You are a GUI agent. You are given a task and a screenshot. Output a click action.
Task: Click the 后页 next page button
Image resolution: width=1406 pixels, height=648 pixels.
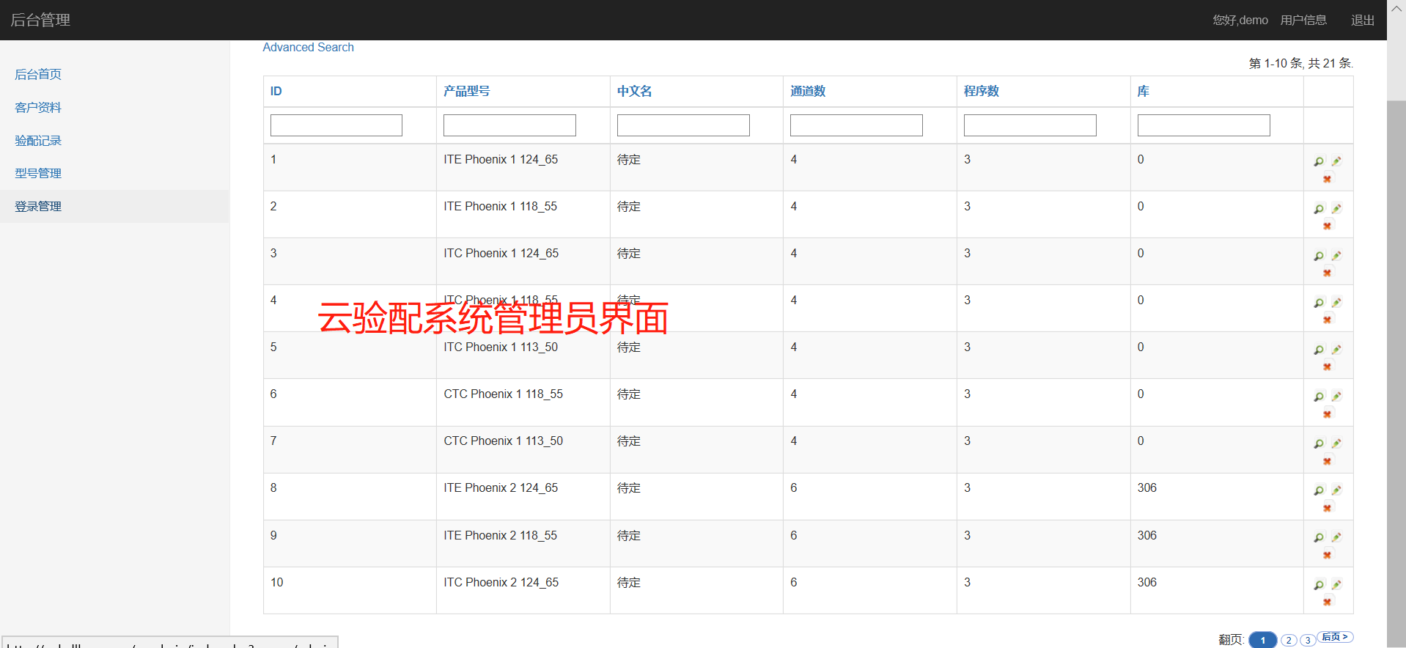[x=1334, y=637]
